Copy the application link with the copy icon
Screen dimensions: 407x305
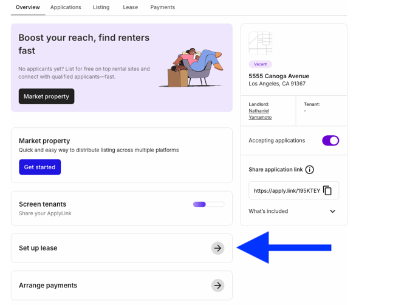[327, 190]
